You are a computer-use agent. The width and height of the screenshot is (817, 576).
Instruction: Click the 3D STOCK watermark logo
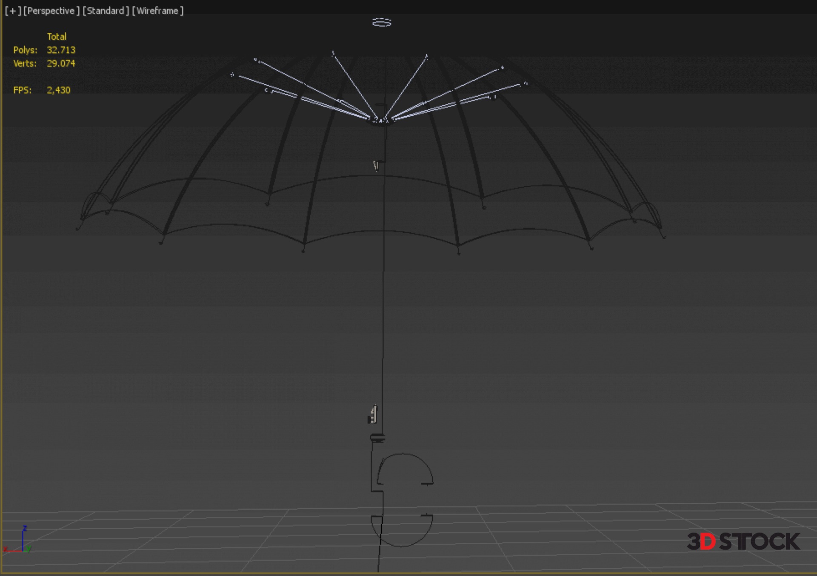tap(743, 542)
